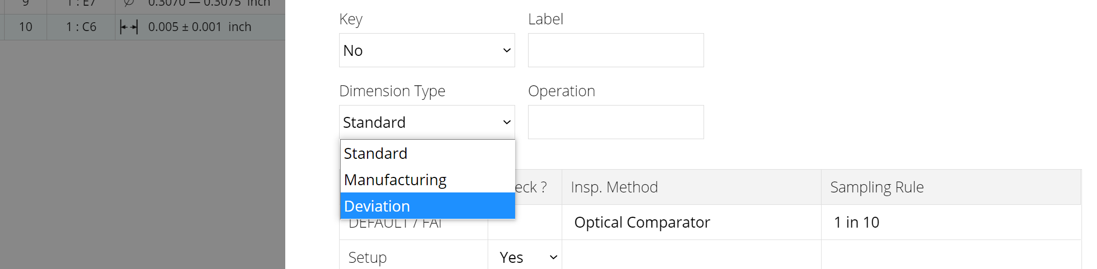
Task: Click the Setup row label
Action: [x=368, y=257]
